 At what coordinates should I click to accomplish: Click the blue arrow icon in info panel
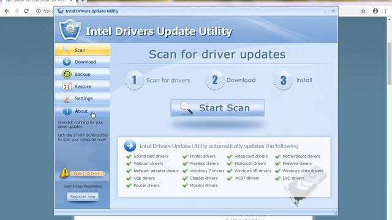coord(130,145)
